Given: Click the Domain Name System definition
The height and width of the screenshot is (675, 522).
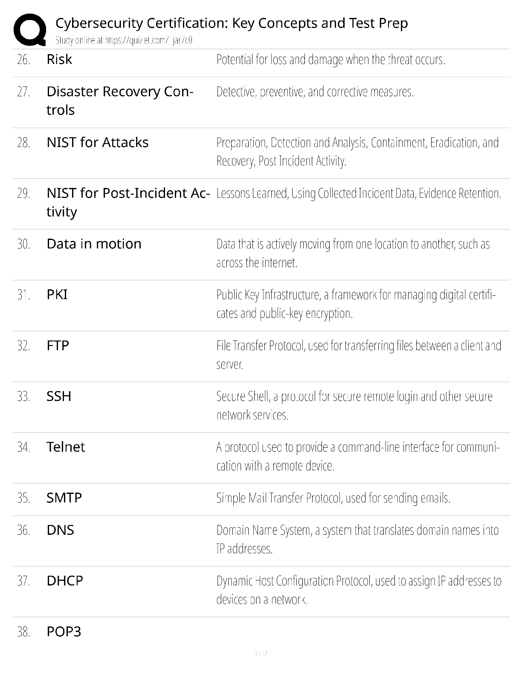Looking at the screenshot, I should point(357,539).
